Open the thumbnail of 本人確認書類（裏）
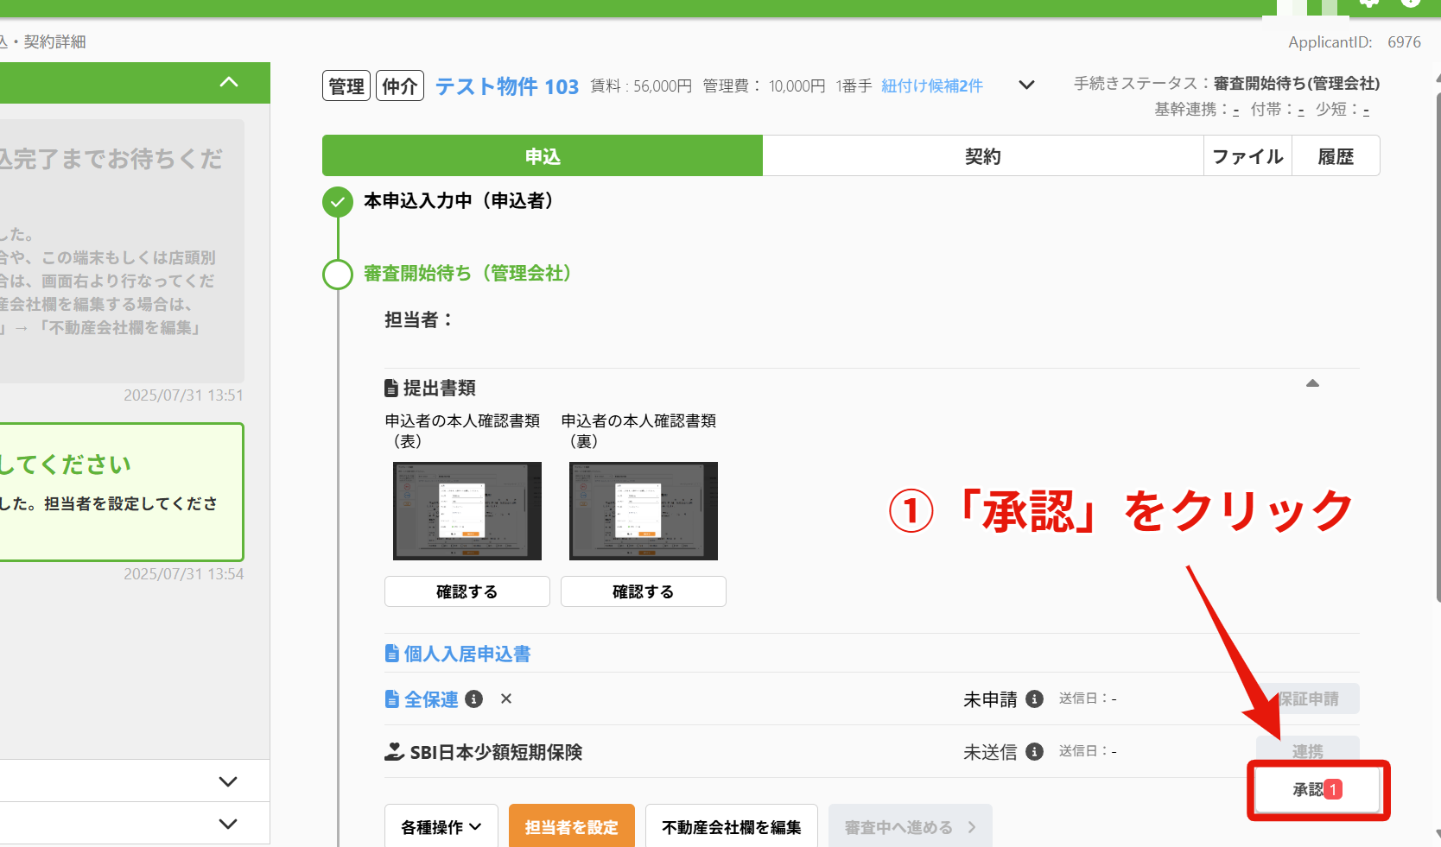 644,511
